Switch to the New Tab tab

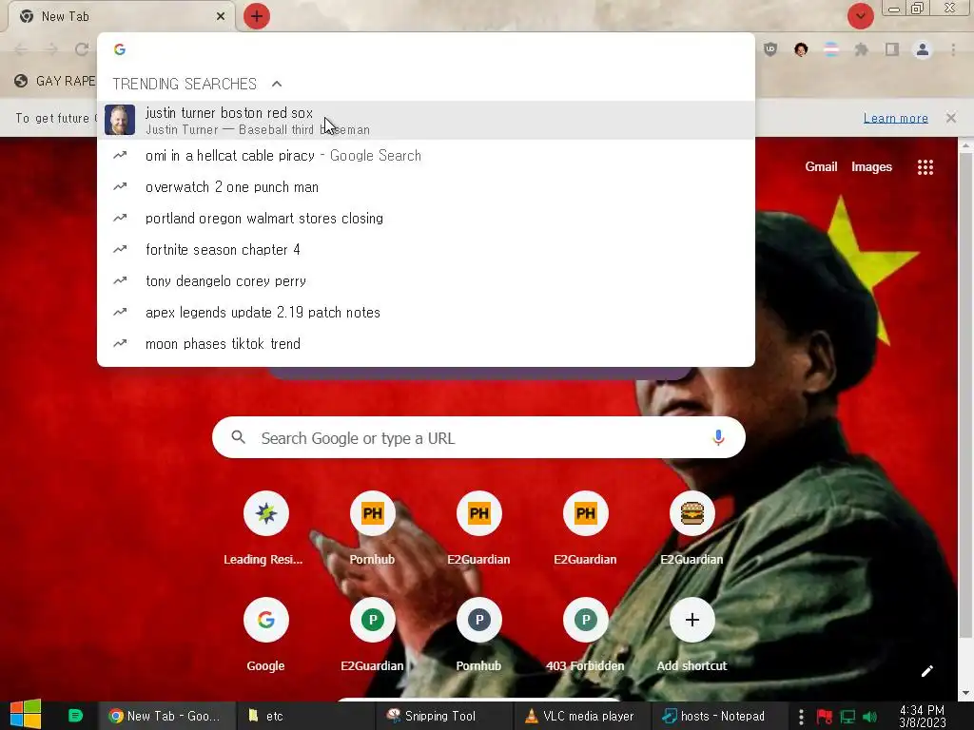click(122, 16)
